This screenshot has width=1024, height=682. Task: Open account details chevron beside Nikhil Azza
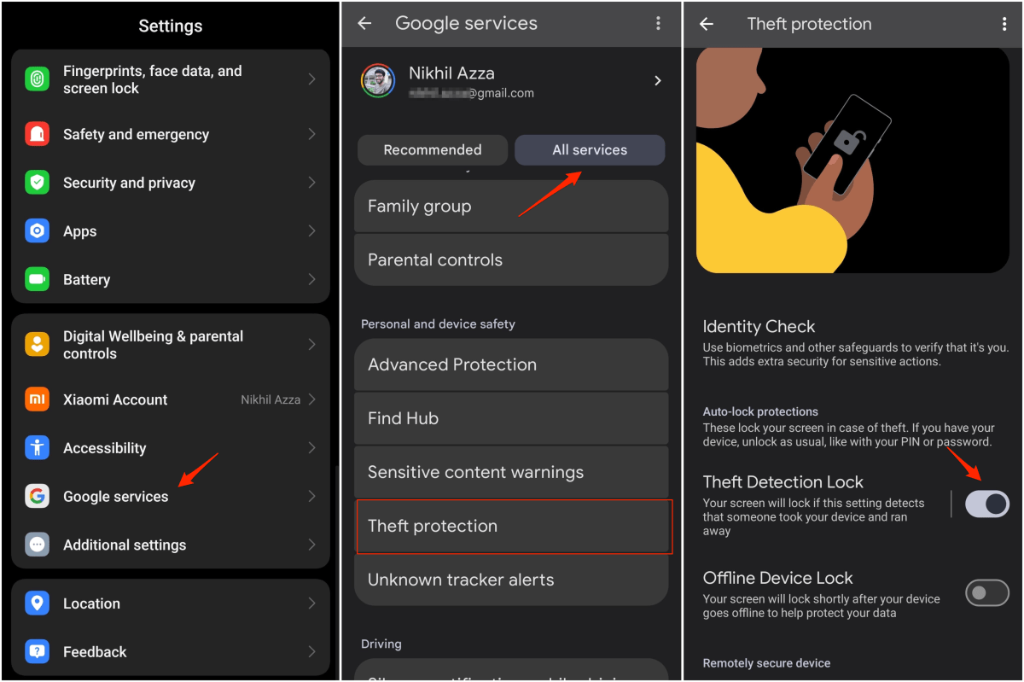tap(657, 81)
